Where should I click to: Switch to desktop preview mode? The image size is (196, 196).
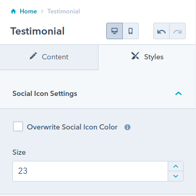[115, 31]
